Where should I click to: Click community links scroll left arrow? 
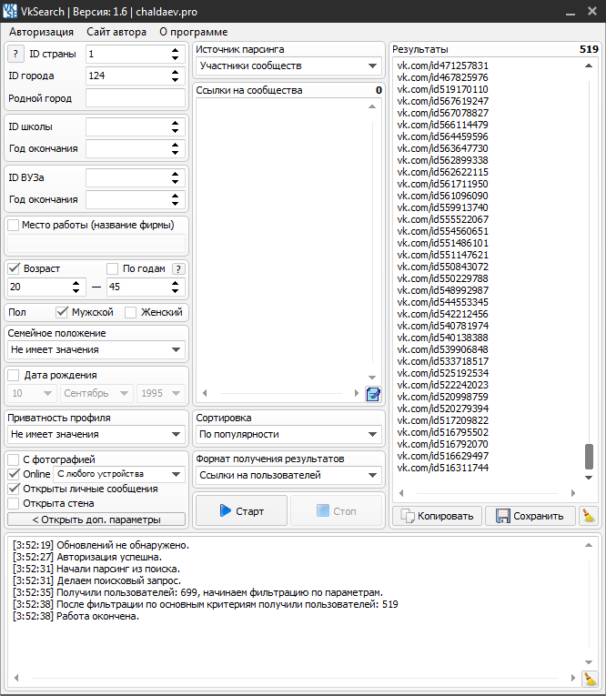[205, 393]
